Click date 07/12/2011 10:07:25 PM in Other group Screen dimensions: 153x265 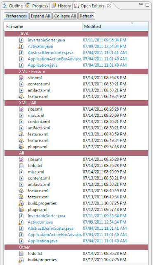coord(104,260)
